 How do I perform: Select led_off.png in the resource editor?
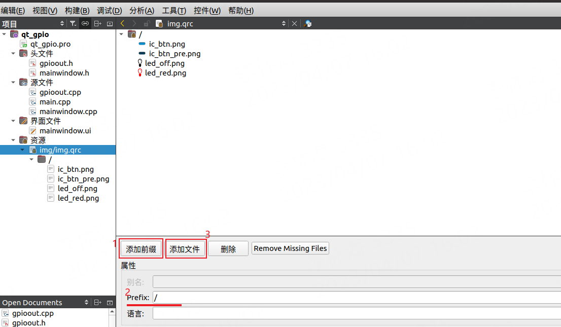164,63
